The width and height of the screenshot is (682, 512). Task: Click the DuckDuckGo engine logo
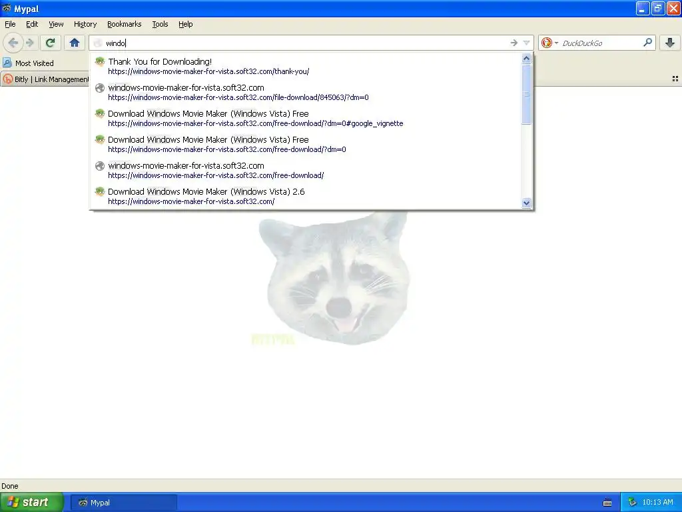tap(547, 43)
